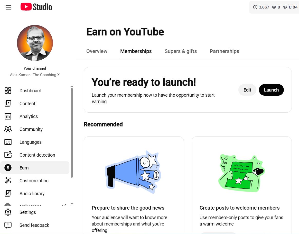Click the sidebar scroll down arrow
Viewport: 299px width, 234px height.
tap(72, 204)
